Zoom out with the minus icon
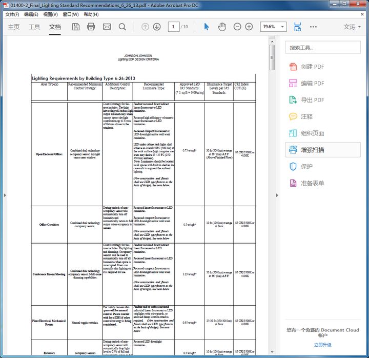Image resolution: width=369 pixels, height=358 pixels. (x=237, y=27)
